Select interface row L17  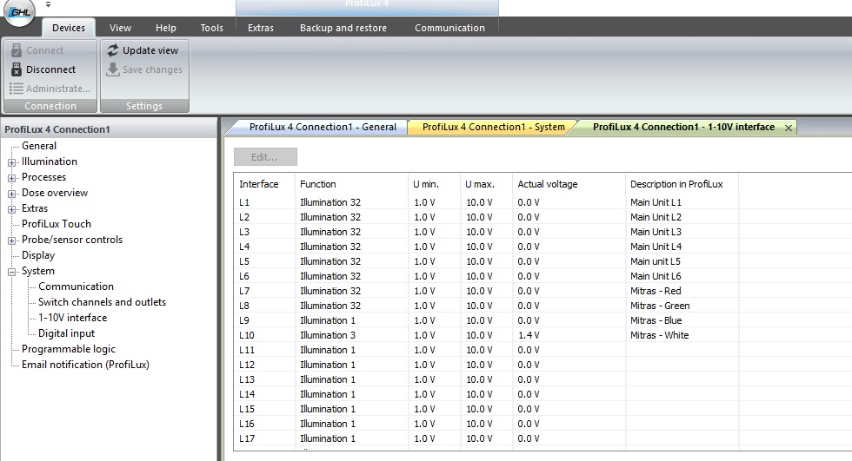point(247,438)
